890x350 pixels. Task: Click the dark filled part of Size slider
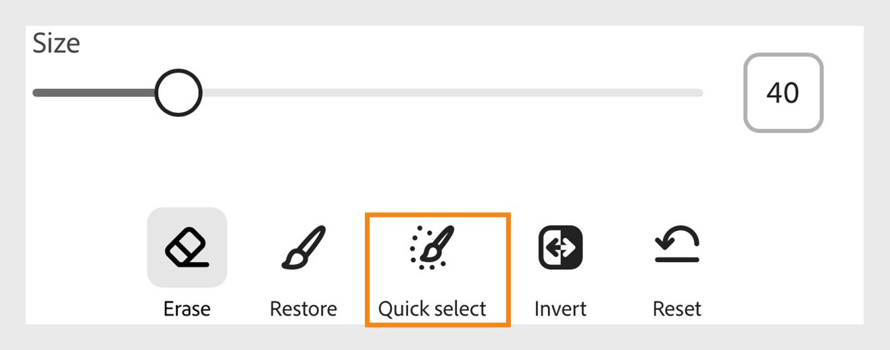95,93
